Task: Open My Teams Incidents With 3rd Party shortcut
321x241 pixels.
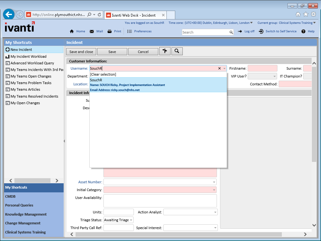Action: pos(37,70)
